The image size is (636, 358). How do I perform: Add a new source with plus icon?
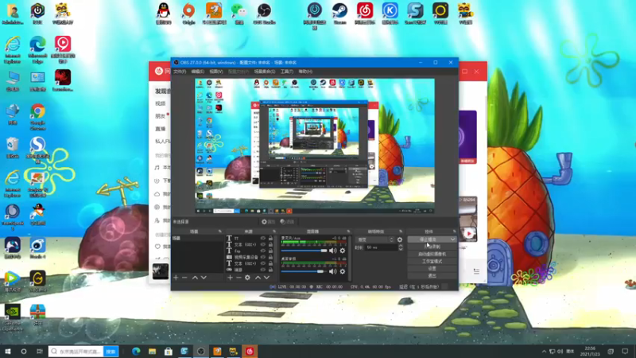[230, 278]
